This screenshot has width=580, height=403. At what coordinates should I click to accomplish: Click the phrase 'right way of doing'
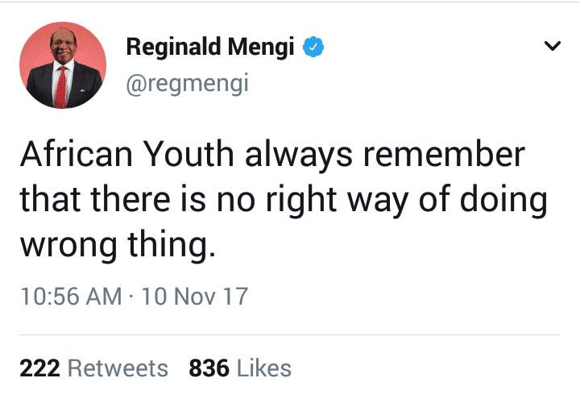click(407, 200)
